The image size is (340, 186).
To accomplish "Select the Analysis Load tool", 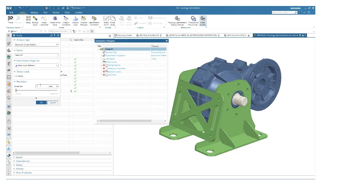I will [x=75, y=19].
